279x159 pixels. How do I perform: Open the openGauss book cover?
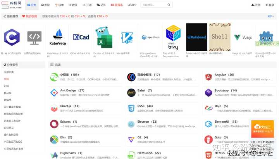pos(150,37)
